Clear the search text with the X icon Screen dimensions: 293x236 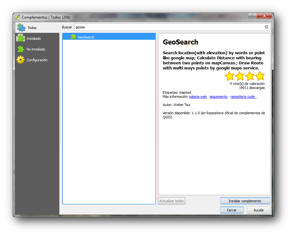click(x=266, y=27)
